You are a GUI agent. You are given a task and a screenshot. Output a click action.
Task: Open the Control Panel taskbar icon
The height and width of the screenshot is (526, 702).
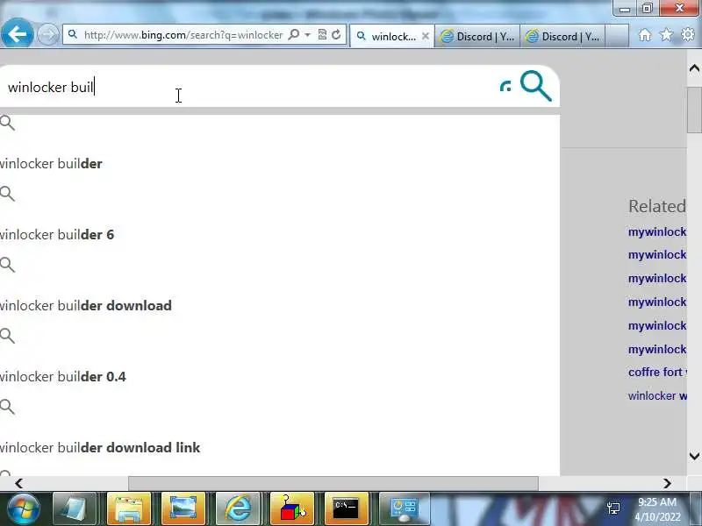tap(405, 508)
